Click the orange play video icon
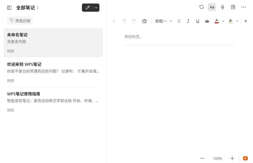Viewport: 253px width, 163px height. tap(245, 159)
